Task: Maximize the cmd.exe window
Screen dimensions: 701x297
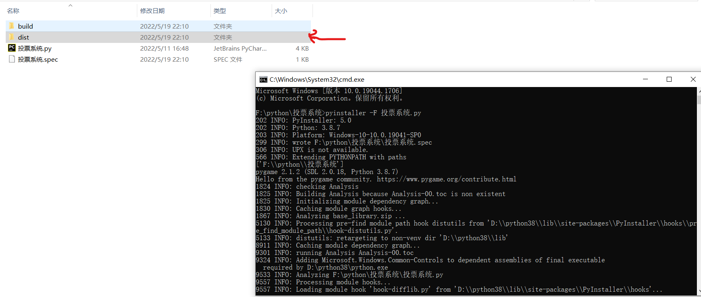Action: (669, 79)
